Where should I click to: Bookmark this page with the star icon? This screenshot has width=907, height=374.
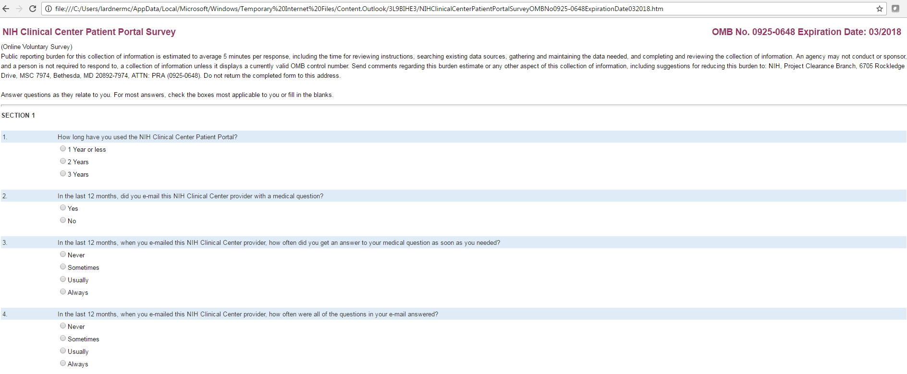click(x=880, y=9)
